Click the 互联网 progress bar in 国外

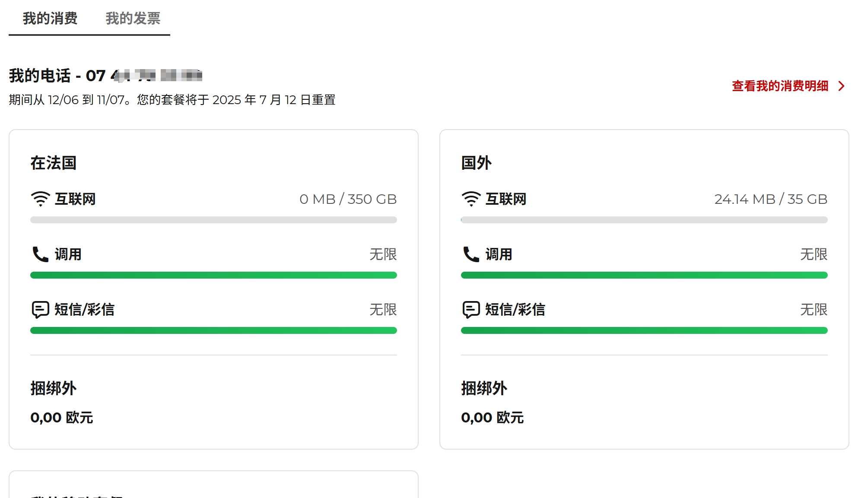pos(644,220)
